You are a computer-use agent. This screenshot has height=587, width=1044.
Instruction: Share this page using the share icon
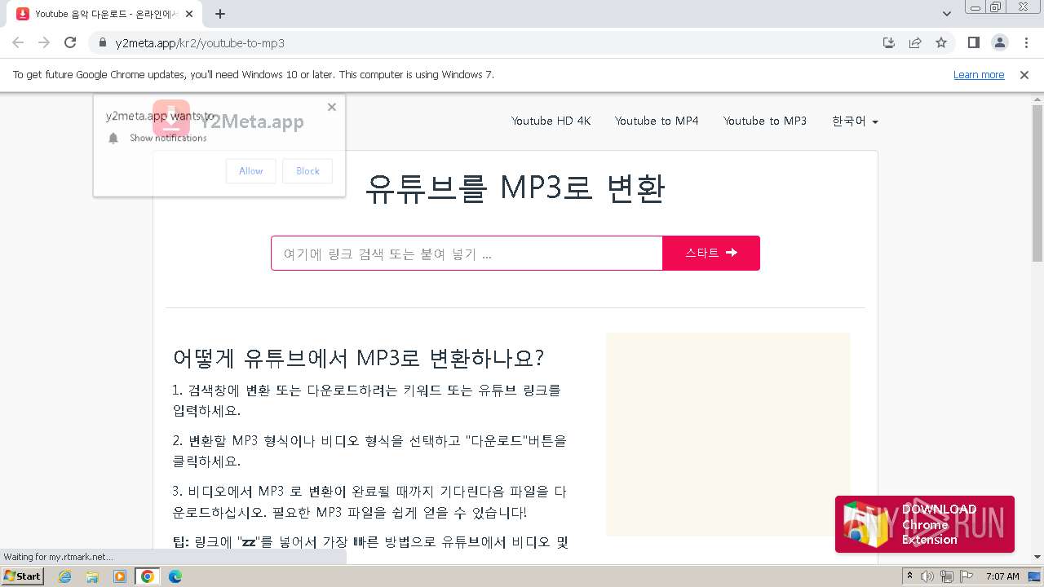pyautogui.click(x=915, y=42)
